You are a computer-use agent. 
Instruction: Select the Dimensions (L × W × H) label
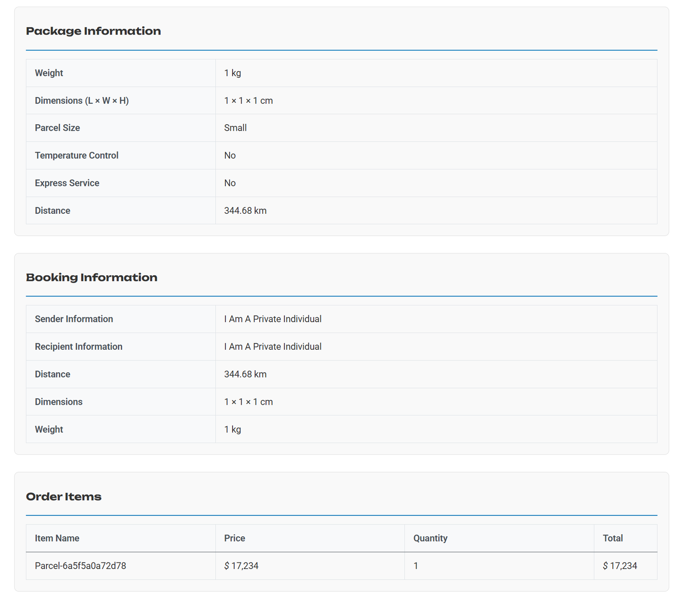(x=82, y=101)
